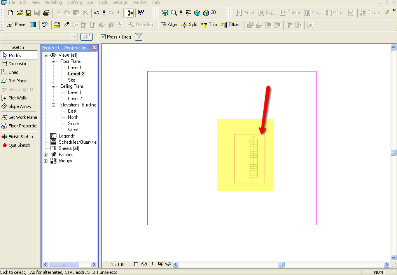Click Finish Sketch
Screen dimensions: 397x275
pyautogui.click(x=20, y=137)
